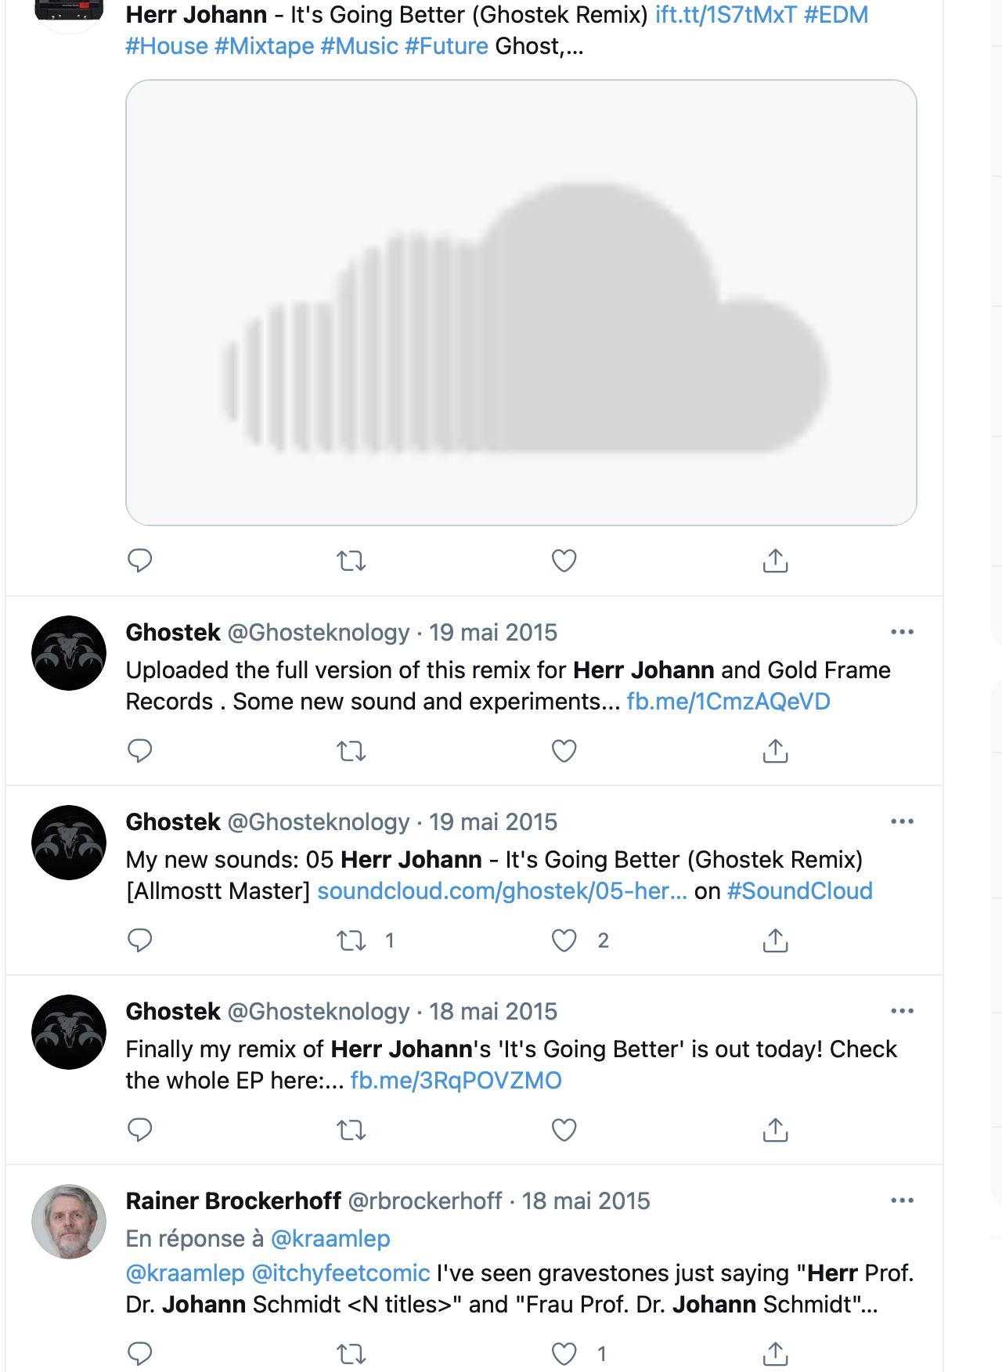This screenshot has width=1002, height=1372.
Task: Open the #SoundCloud hashtag link
Action: click(799, 891)
